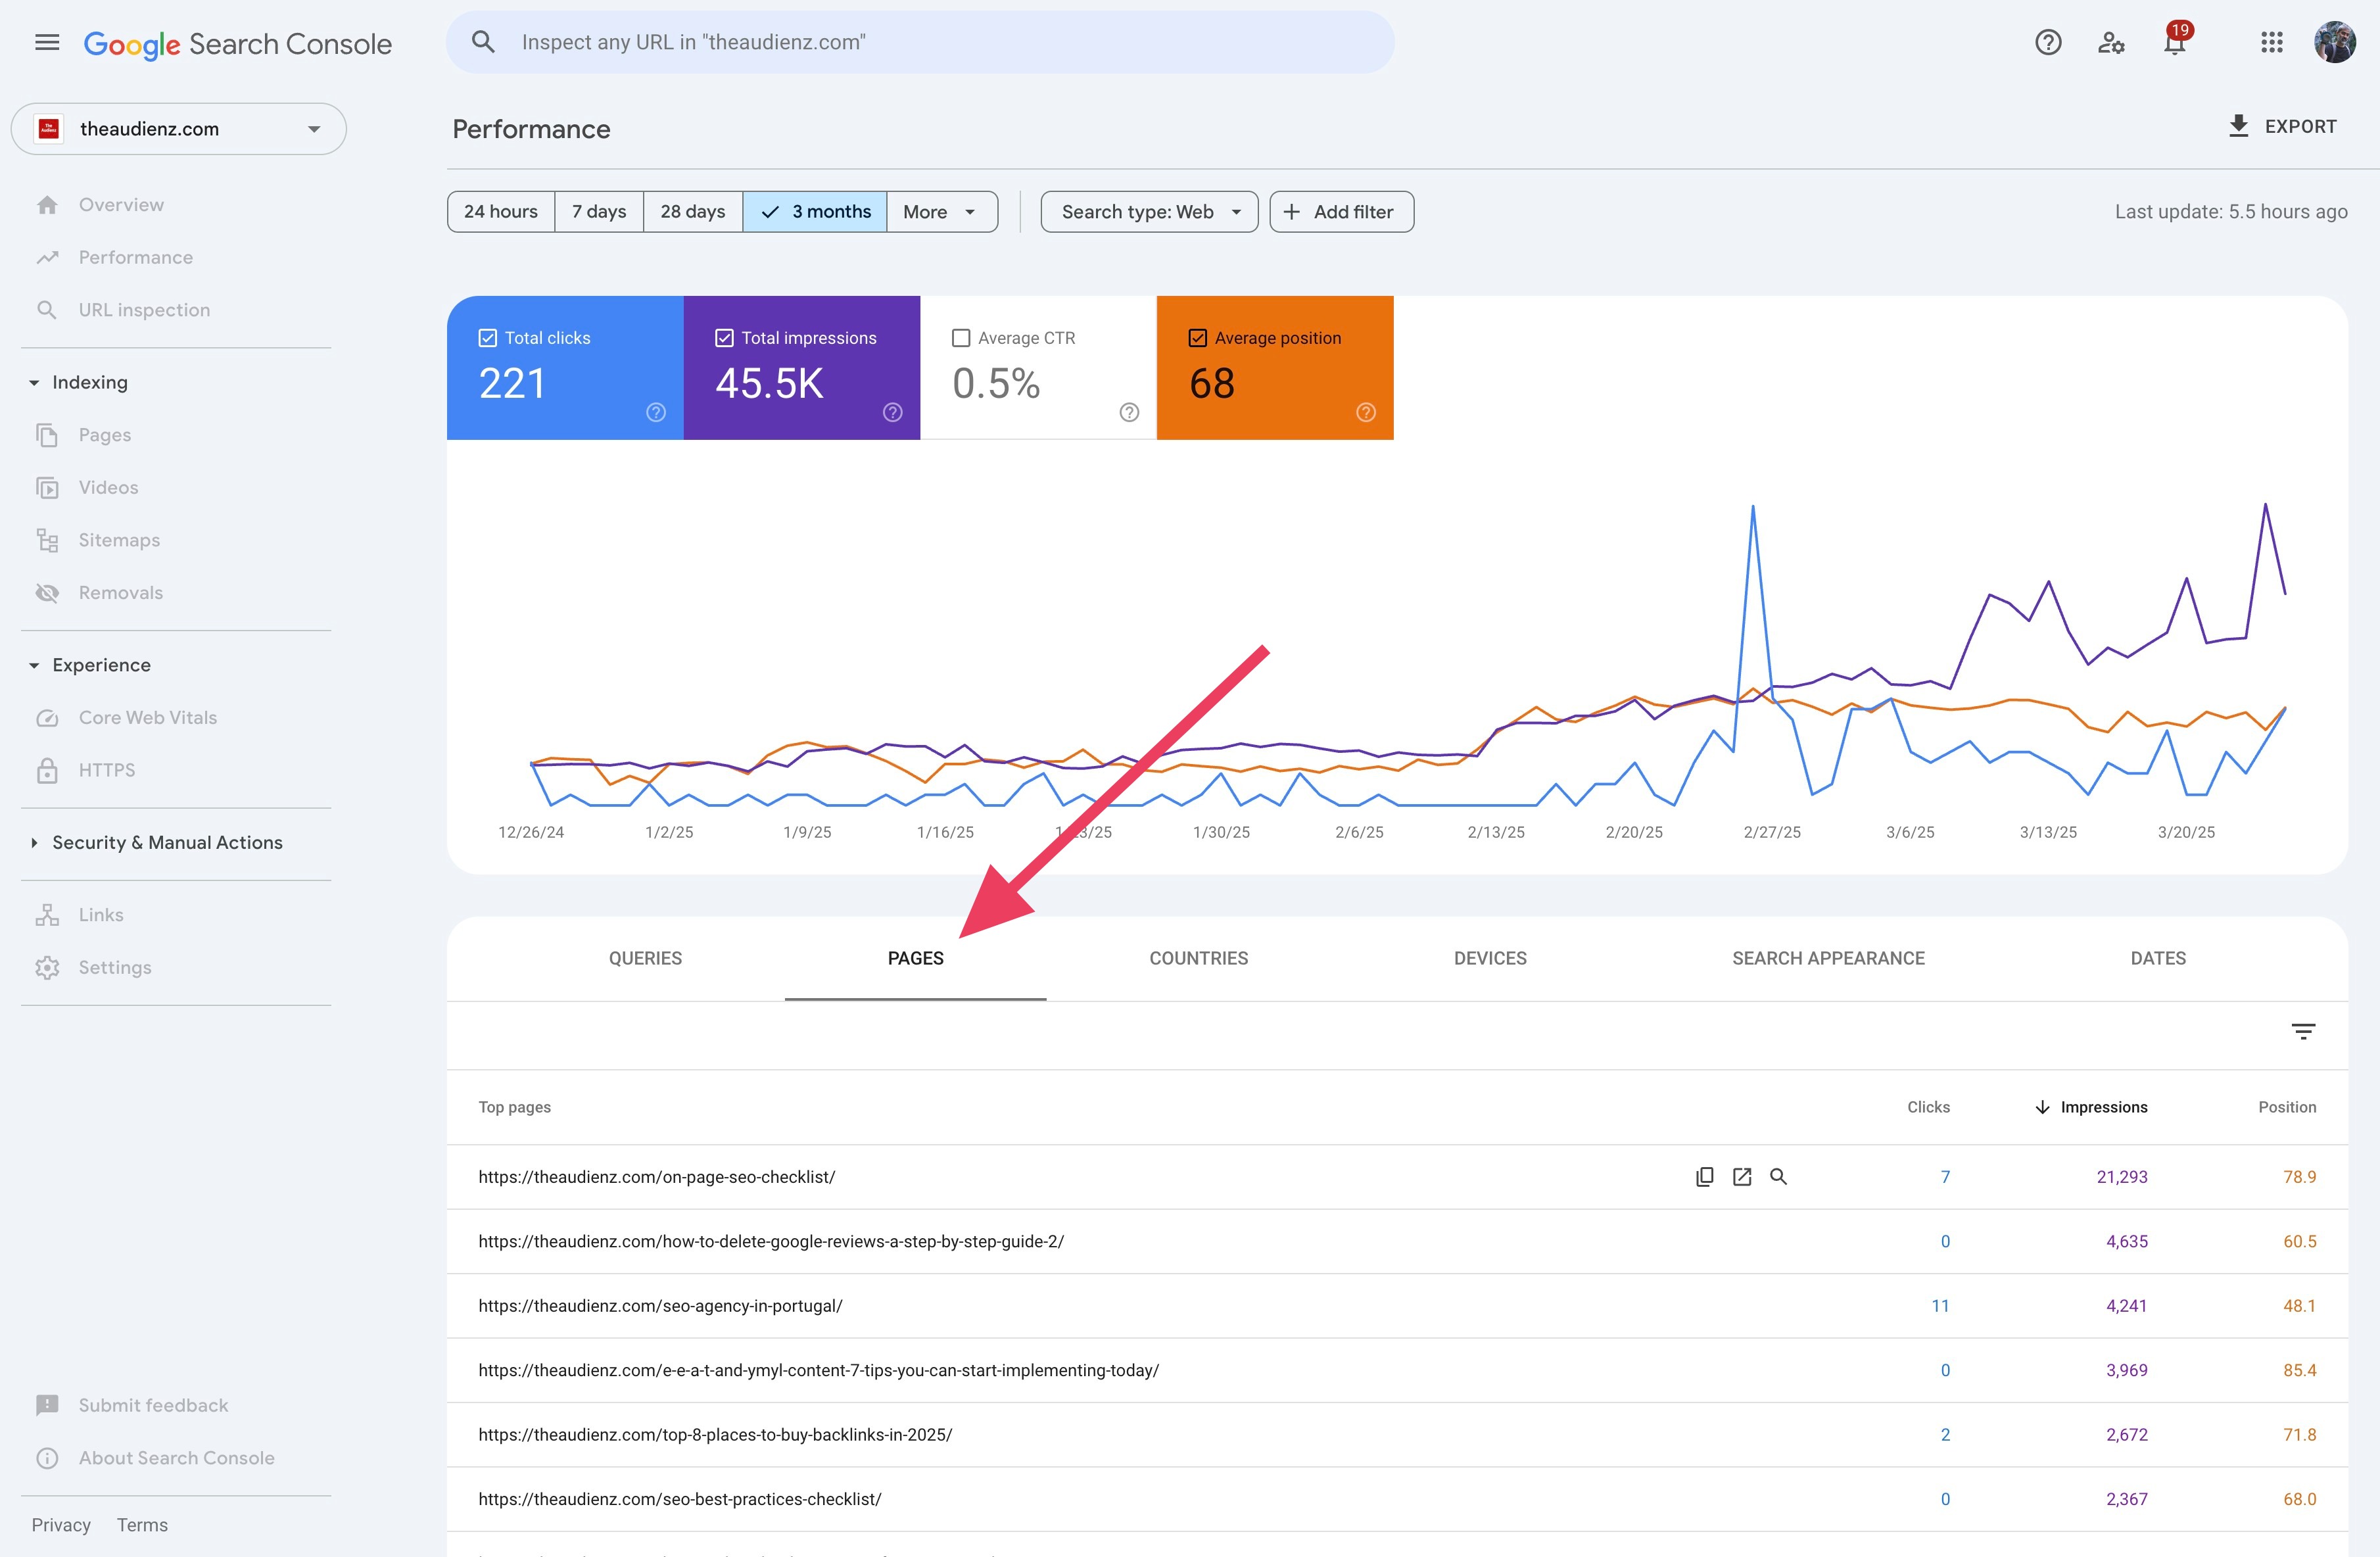
Task: Open the Links report
Action: point(101,915)
